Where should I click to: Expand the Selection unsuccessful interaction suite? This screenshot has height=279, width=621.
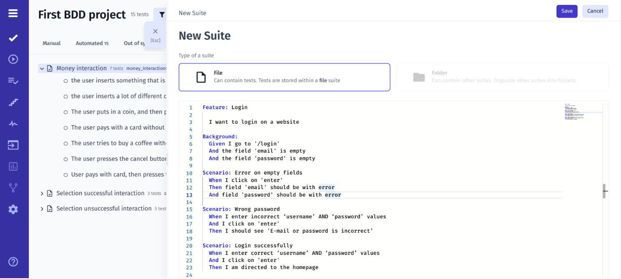pos(42,208)
